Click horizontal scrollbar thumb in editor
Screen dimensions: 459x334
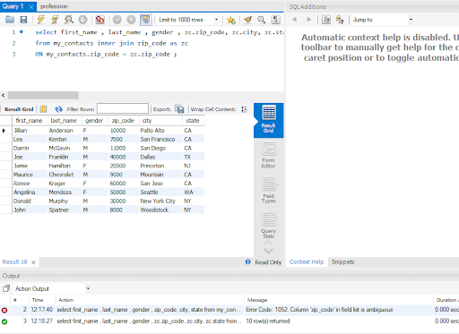(43, 95)
